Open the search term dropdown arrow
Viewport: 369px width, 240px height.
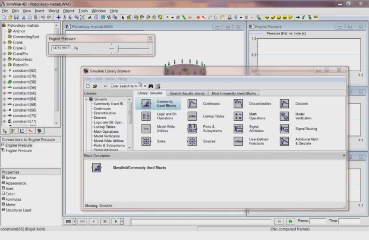[x=145, y=86]
